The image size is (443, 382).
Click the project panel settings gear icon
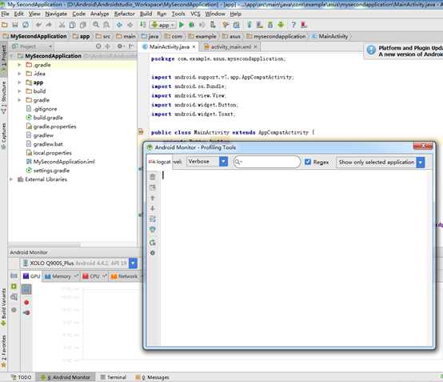click(120, 46)
